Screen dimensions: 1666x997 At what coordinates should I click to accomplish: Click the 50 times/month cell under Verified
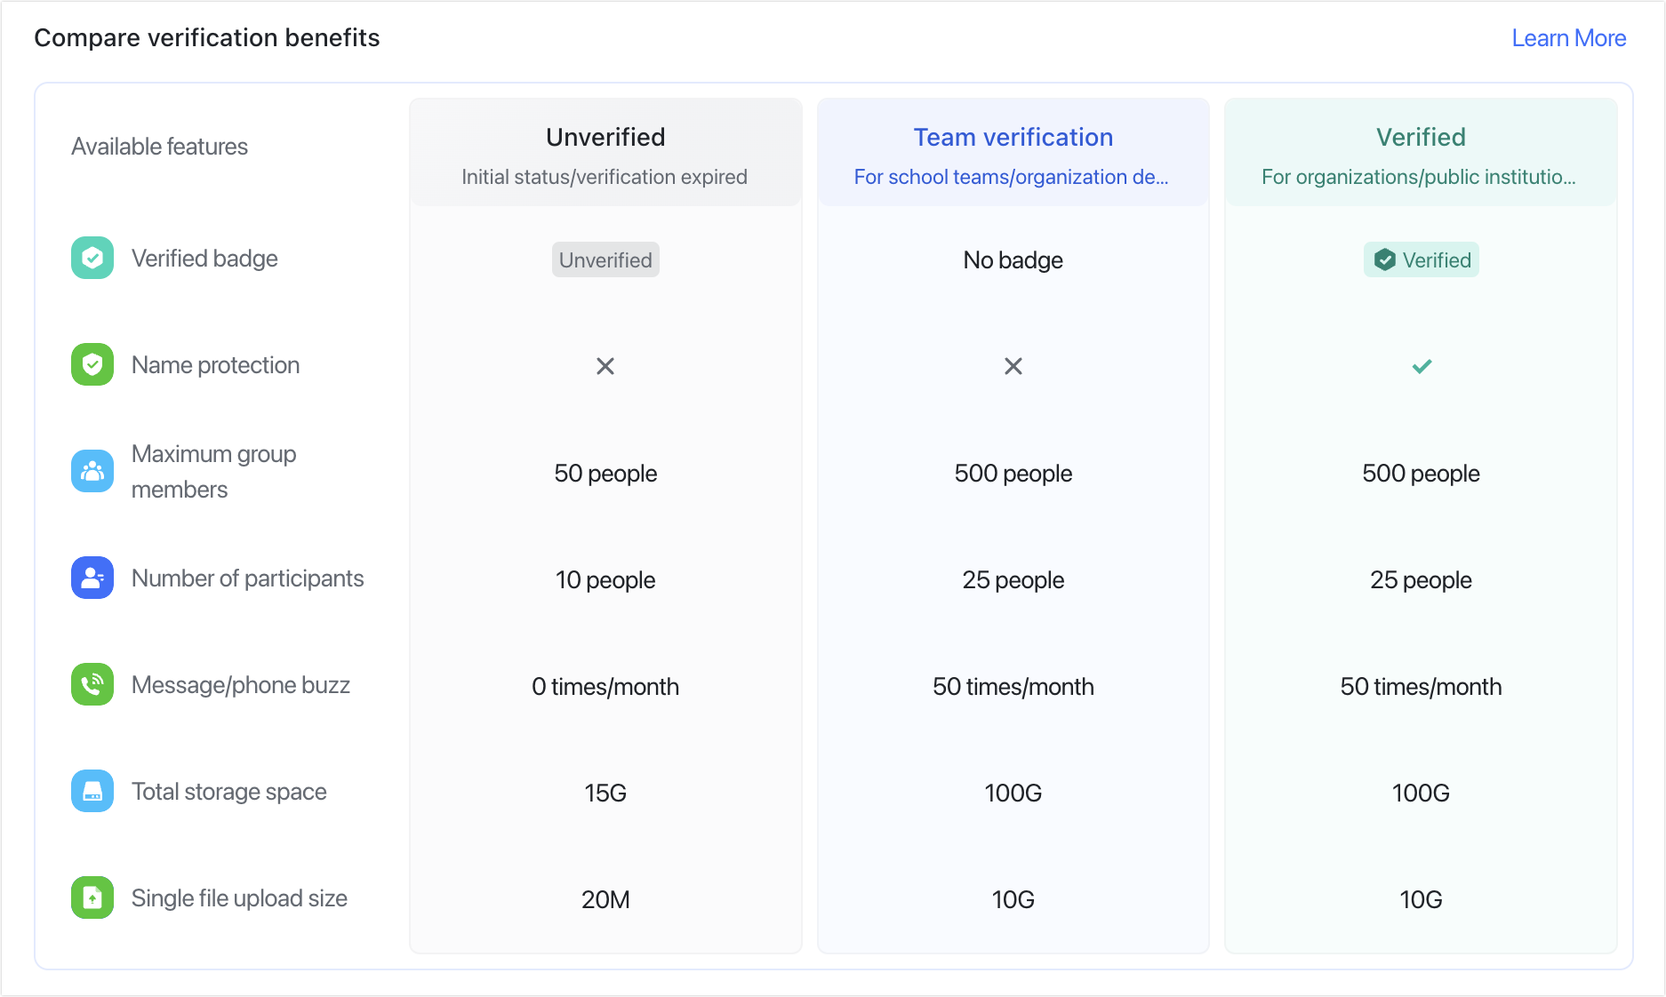point(1421,686)
